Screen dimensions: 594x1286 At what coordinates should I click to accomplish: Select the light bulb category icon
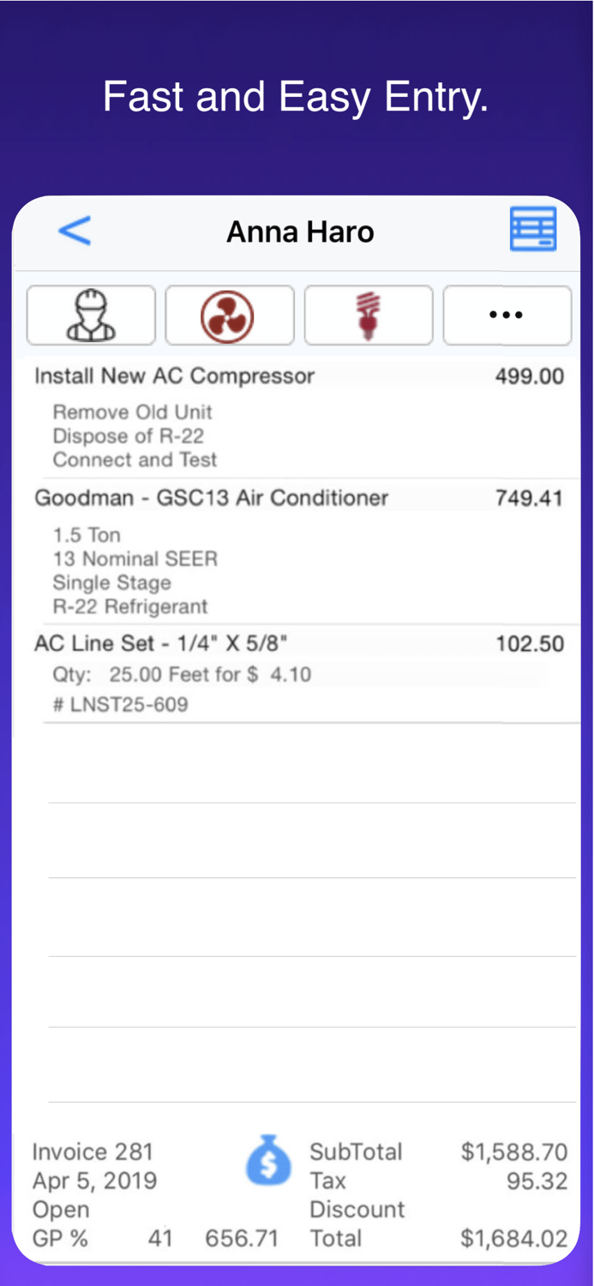click(369, 315)
